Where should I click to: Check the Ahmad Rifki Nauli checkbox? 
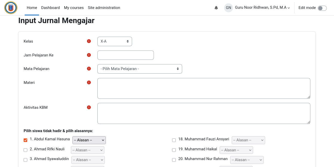[25, 150]
